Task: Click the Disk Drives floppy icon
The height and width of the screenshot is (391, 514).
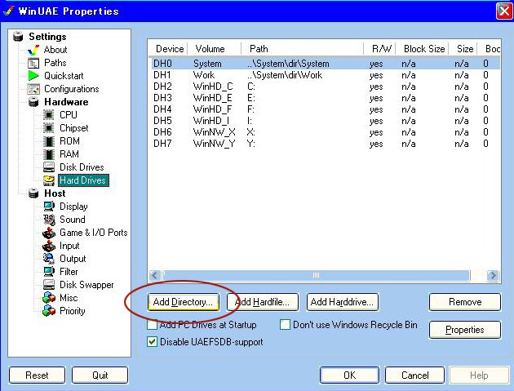Action: pos(49,167)
